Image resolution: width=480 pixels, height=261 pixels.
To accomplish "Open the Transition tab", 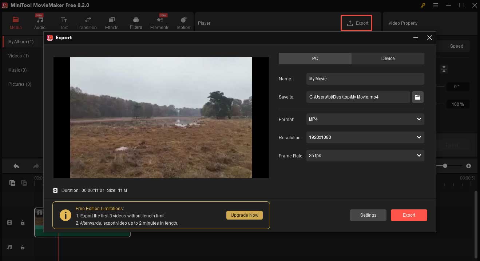I will coord(87,23).
